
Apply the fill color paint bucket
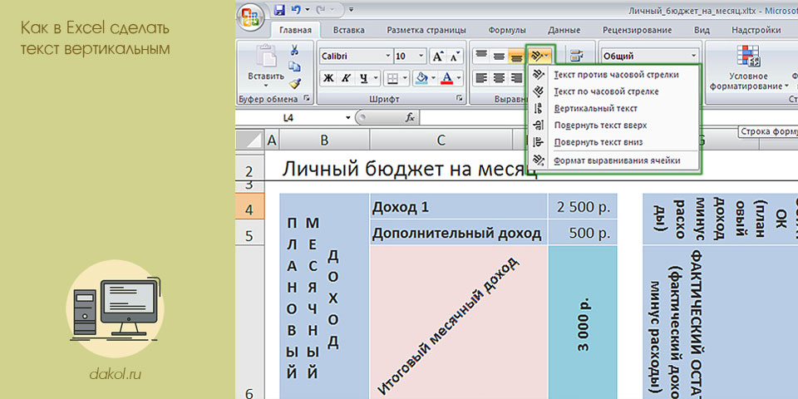421,78
